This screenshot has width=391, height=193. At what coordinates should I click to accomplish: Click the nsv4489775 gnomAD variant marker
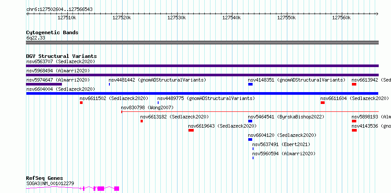pyautogui.click(x=158, y=103)
